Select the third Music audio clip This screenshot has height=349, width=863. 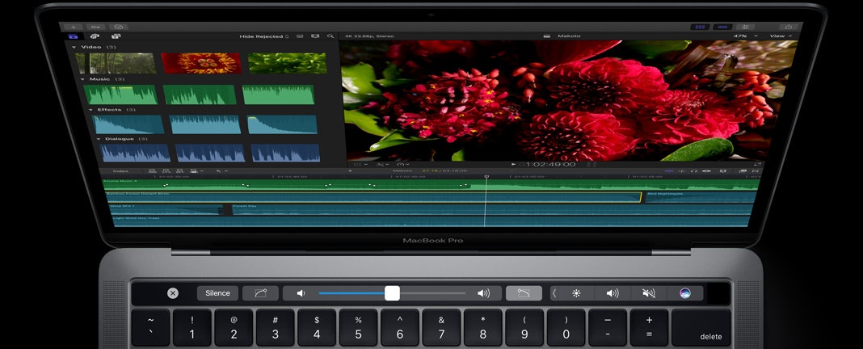(279, 95)
